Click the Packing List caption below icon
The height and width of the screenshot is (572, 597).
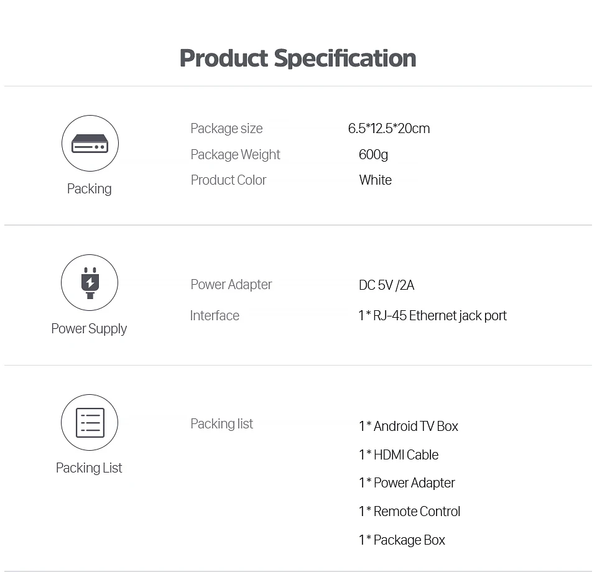click(x=89, y=468)
